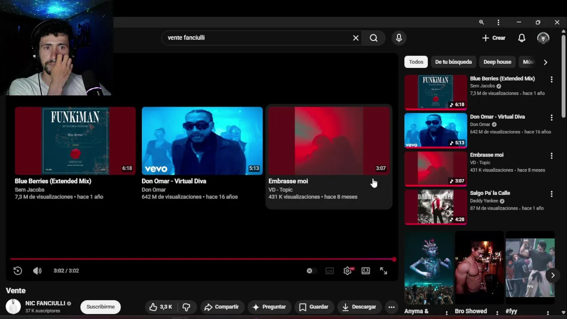Subscribe with Suscribirme button
This screenshot has width=567, height=319.
click(x=101, y=307)
